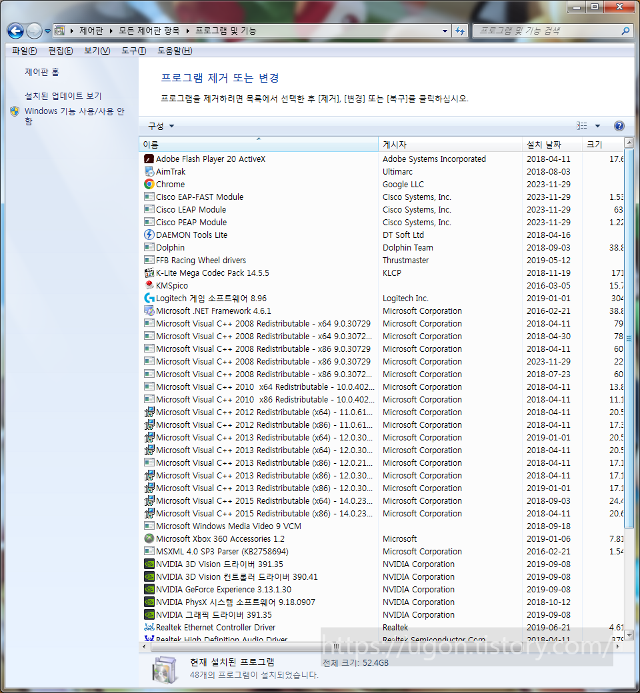Viewport: 640px width, 693px height.
Task: Open the 구성 dropdown
Action: [161, 126]
